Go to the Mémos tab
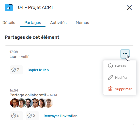 click(x=82, y=23)
